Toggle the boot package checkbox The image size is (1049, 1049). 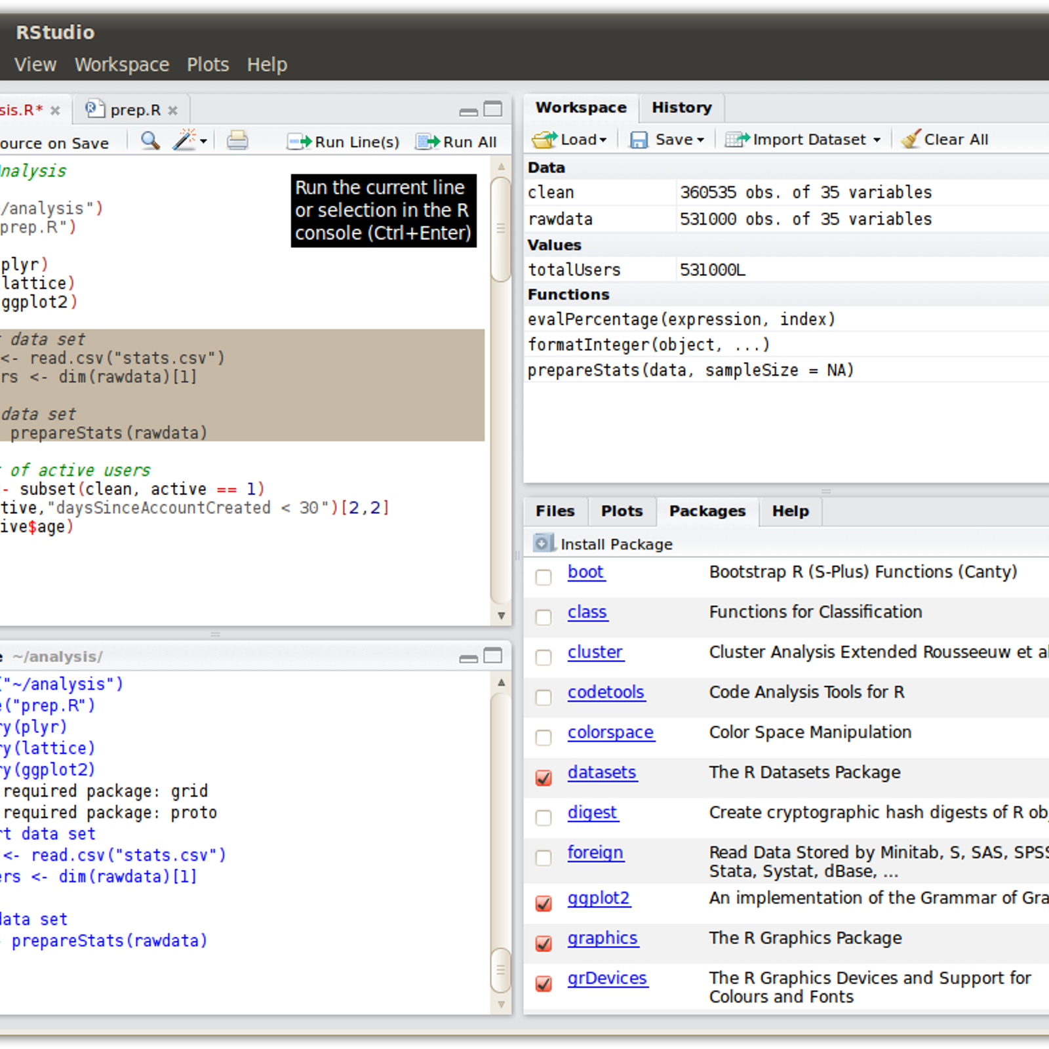coord(544,577)
